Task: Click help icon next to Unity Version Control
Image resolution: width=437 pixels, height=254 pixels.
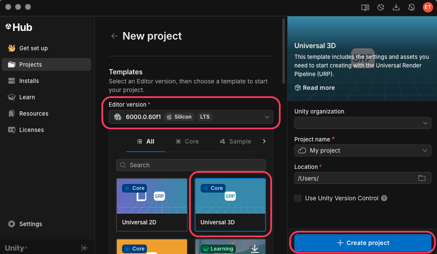Action: pos(384,198)
